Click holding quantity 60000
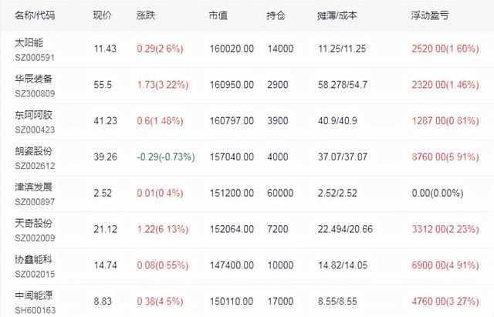Viewport: 494px width, 317px height. click(x=280, y=193)
